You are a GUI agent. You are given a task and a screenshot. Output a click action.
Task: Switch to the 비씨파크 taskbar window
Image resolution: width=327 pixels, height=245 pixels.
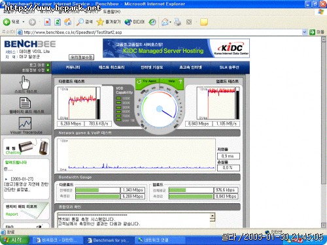pyautogui.click(x=57, y=240)
